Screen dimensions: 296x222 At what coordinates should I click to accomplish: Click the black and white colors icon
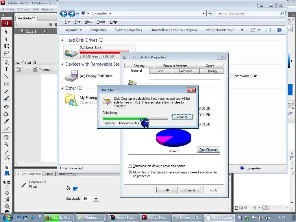point(5,182)
